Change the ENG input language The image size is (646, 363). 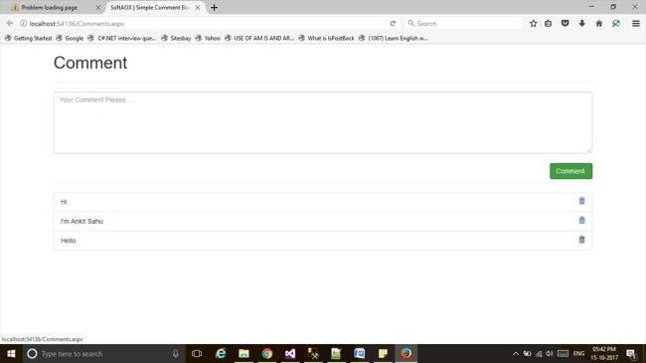click(578, 353)
